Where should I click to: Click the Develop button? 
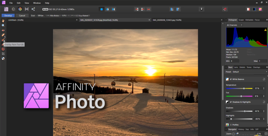tap(8, 16)
